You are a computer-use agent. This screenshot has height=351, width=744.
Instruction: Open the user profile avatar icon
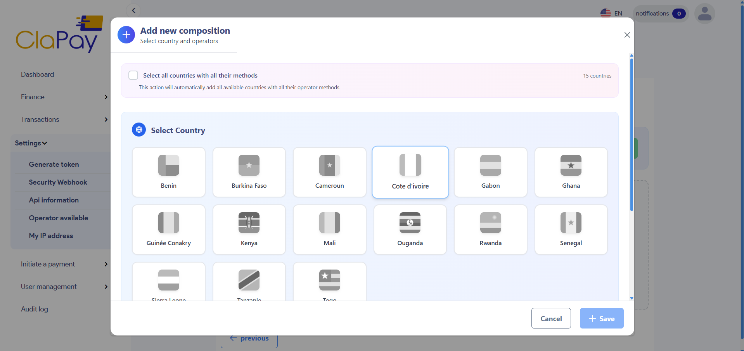[x=704, y=13]
